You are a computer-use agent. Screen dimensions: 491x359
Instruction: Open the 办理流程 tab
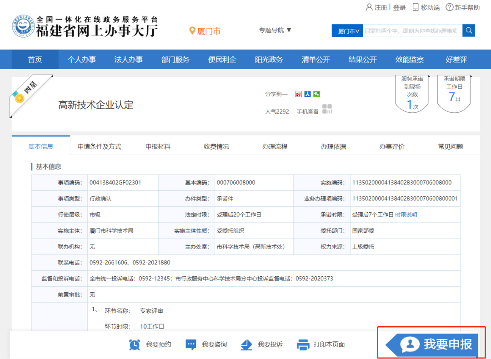(x=275, y=146)
